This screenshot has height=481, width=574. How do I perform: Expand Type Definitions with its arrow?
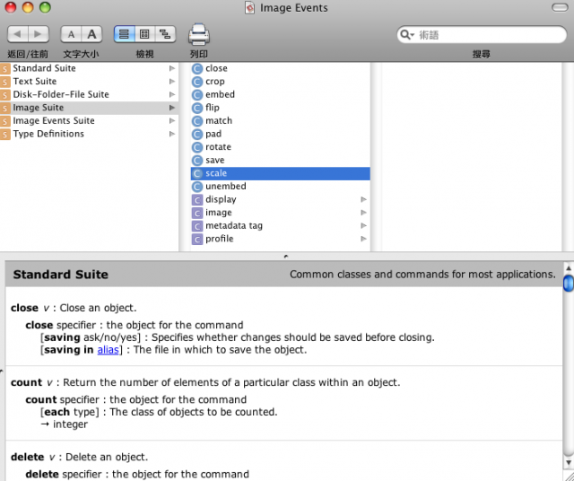pyautogui.click(x=171, y=134)
